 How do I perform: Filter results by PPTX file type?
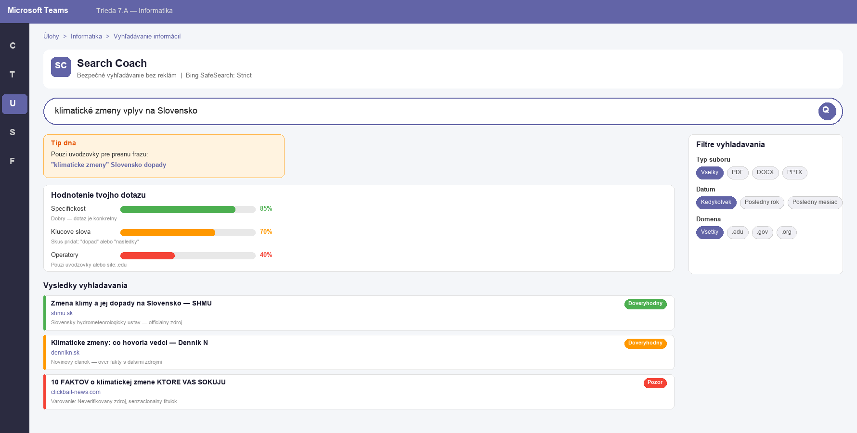794,172
